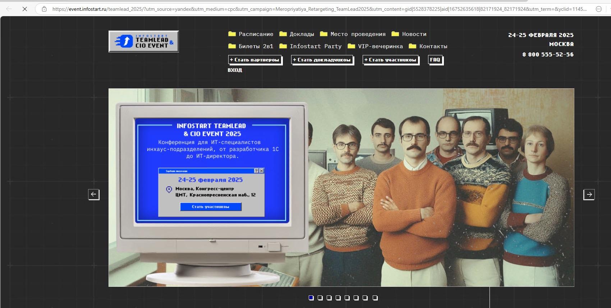Click the Infostart TeamLead & CIO Event logo
The image size is (611, 308).
[x=143, y=41]
